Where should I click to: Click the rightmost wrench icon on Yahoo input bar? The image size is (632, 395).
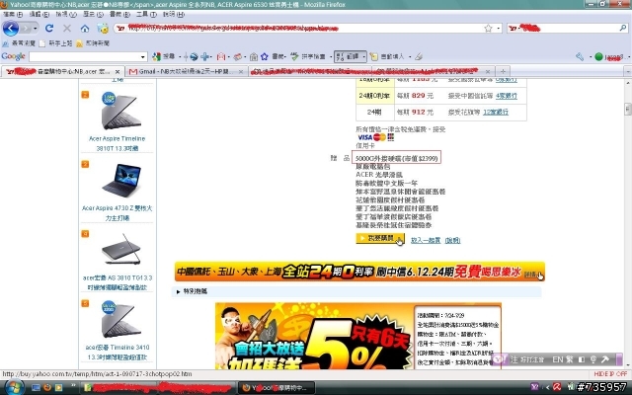605,359
